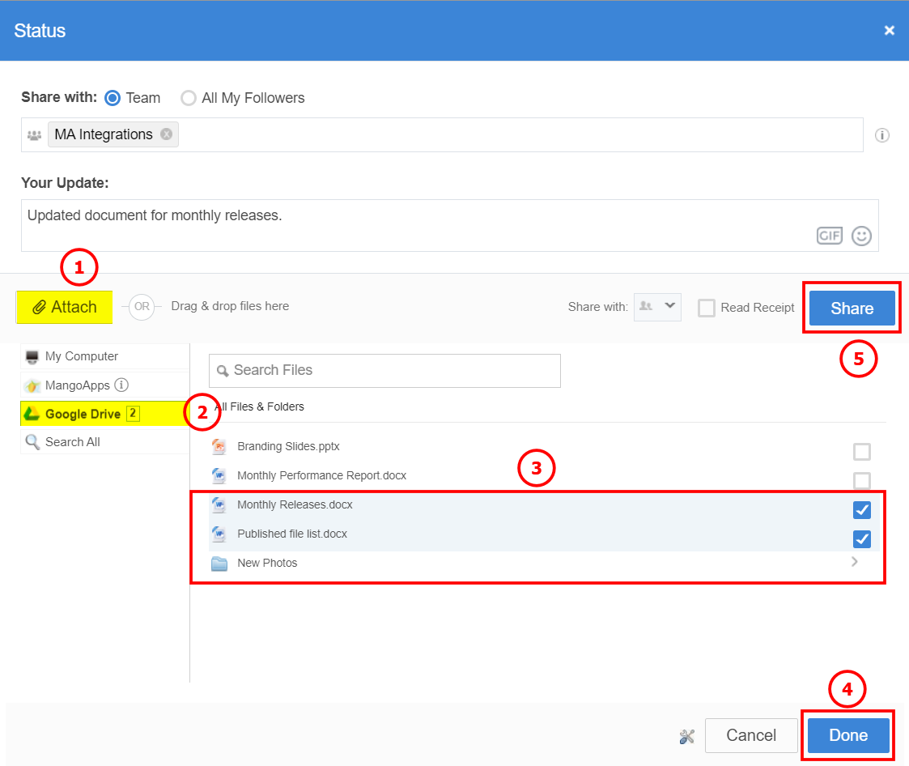Click the Attach button
Image resolution: width=909 pixels, height=766 pixels.
coord(65,307)
